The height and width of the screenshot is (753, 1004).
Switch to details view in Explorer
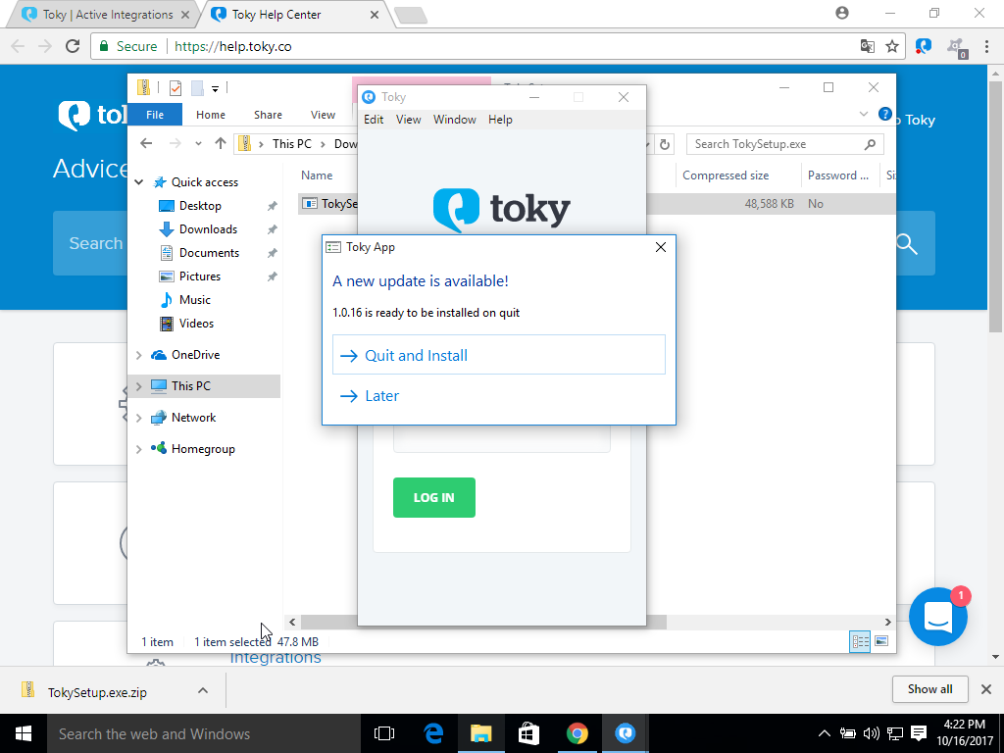pos(861,641)
